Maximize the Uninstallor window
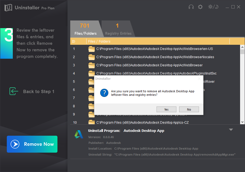245x172 pixels. pyautogui.click(x=233, y=7)
